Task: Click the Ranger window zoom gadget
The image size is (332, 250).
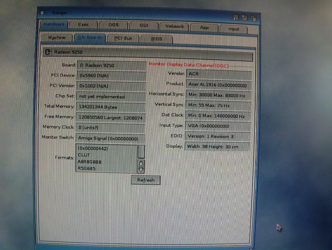Action: [245, 17]
